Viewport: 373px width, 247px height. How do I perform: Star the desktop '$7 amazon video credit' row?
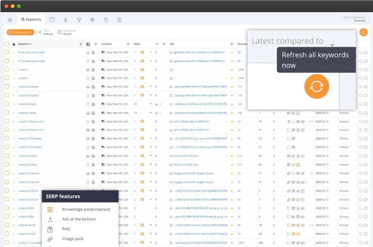(14, 53)
